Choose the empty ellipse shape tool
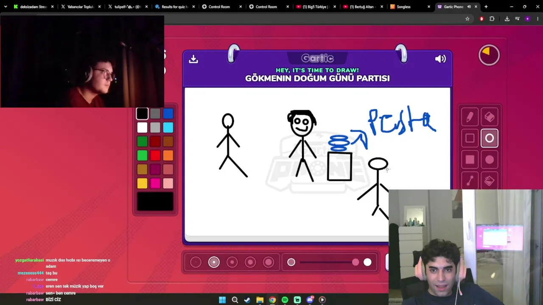 pyautogui.click(x=490, y=138)
